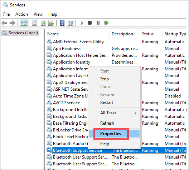Open the blue Help question-mark icon

coord(62,23)
